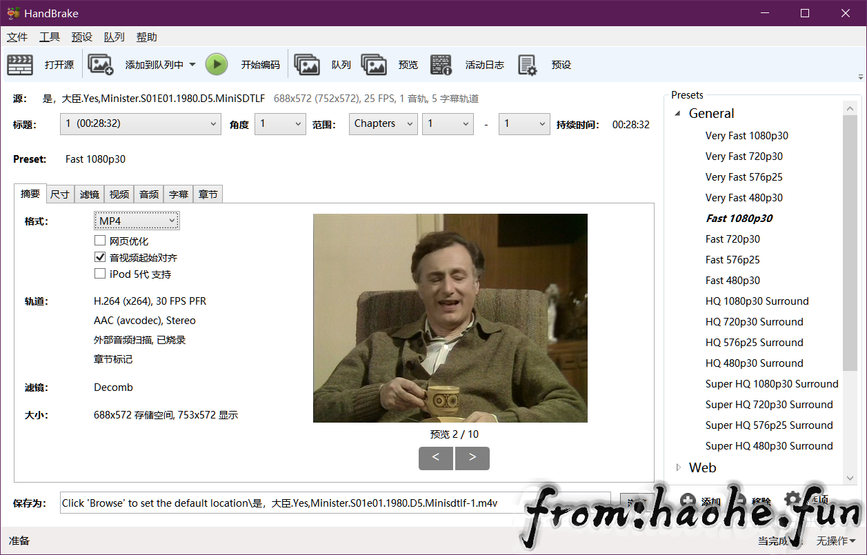Open the ending chapter dropdown
The width and height of the screenshot is (867, 555).
coord(524,124)
